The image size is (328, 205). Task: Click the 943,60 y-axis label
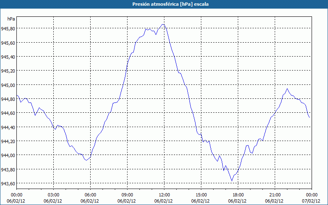pos(8,183)
